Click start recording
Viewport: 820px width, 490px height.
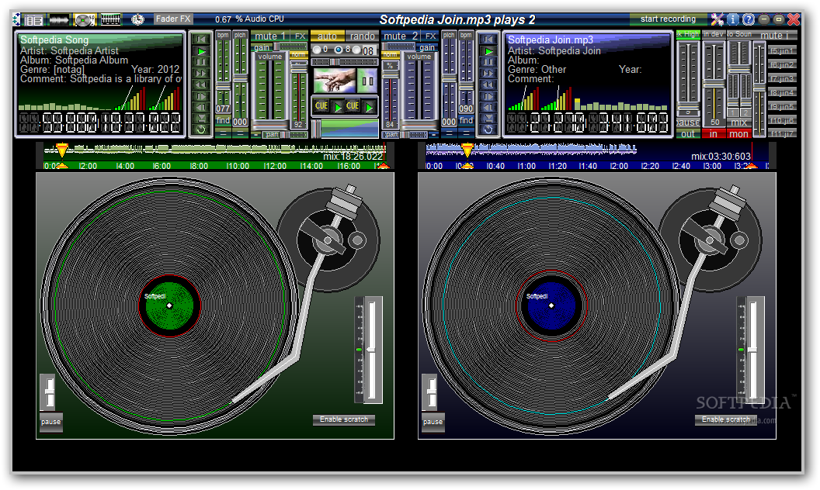pyautogui.click(x=668, y=19)
